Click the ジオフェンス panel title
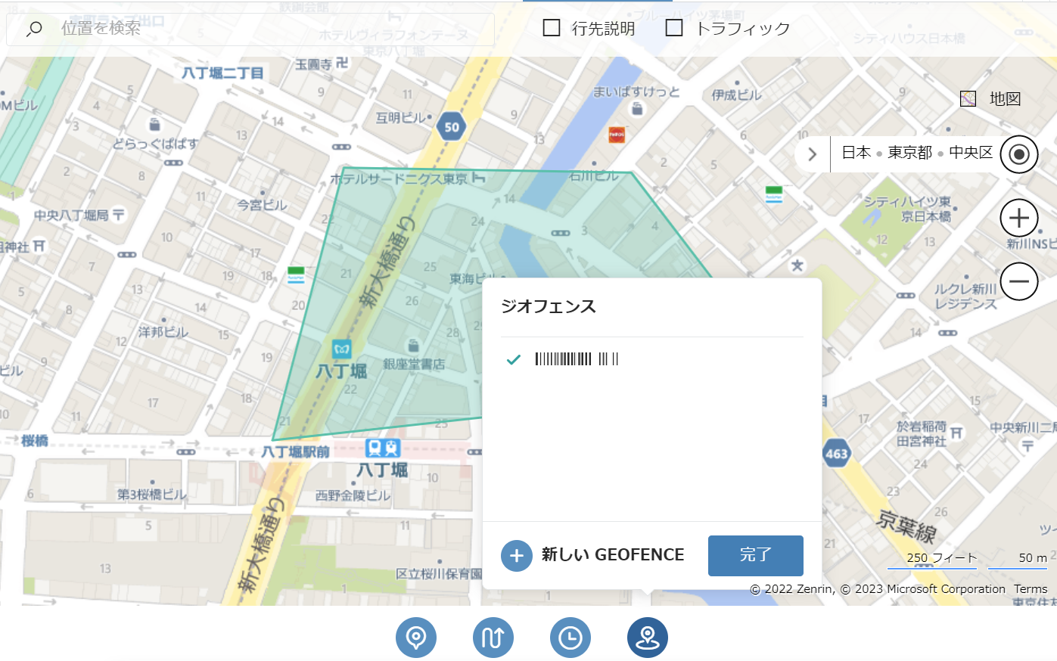The width and height of the screenshot is (1057, 661). (x=549, y=306)
